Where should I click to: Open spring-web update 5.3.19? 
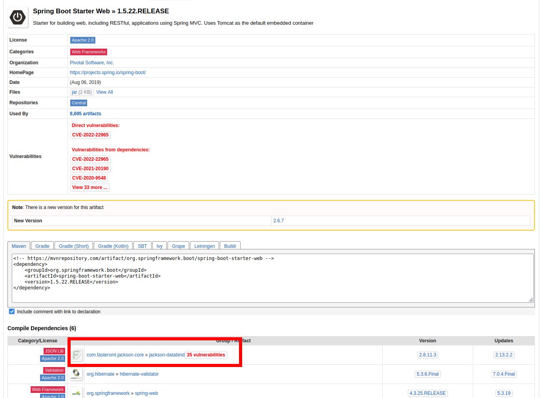click(504, 393)
